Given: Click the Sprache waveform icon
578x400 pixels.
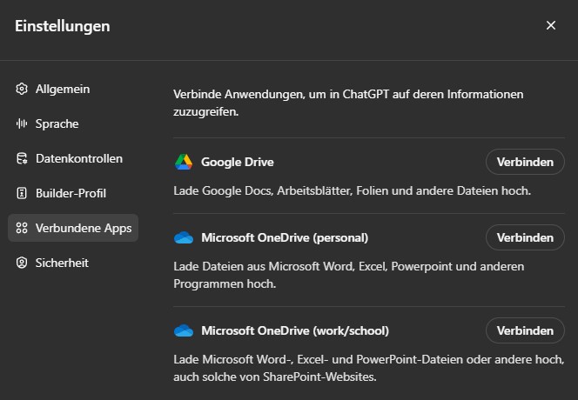Looking at the screenshot, I should coord(22,123).
